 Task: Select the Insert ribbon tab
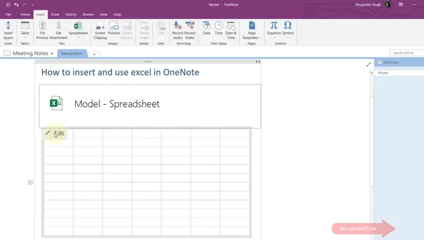[41, 15]
